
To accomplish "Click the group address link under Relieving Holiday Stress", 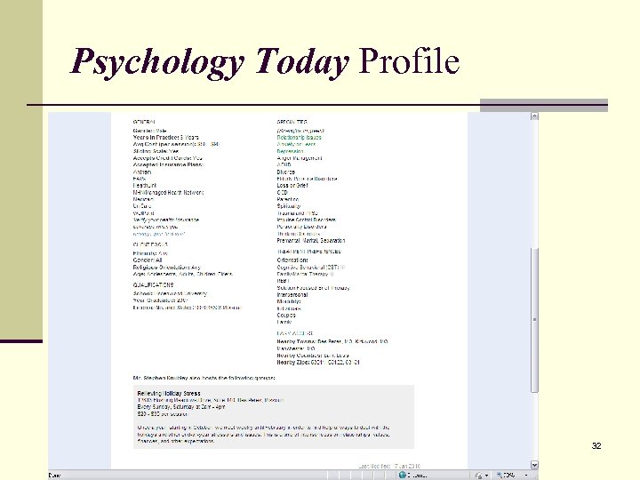I will [211, 400].
